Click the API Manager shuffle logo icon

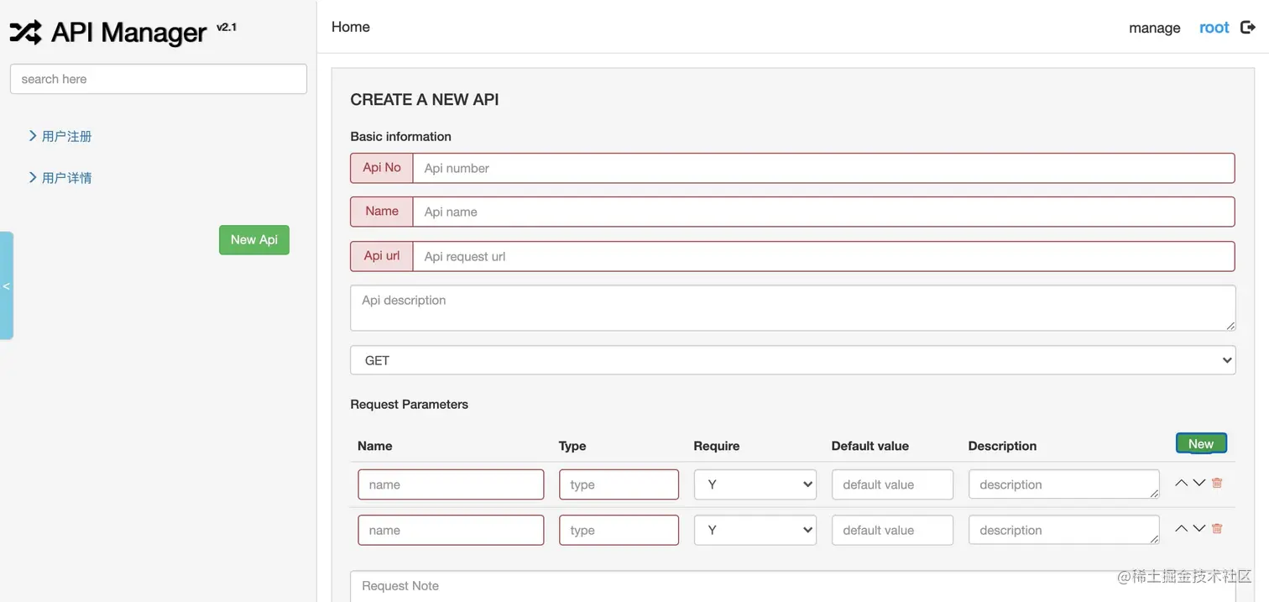point(25,32)
